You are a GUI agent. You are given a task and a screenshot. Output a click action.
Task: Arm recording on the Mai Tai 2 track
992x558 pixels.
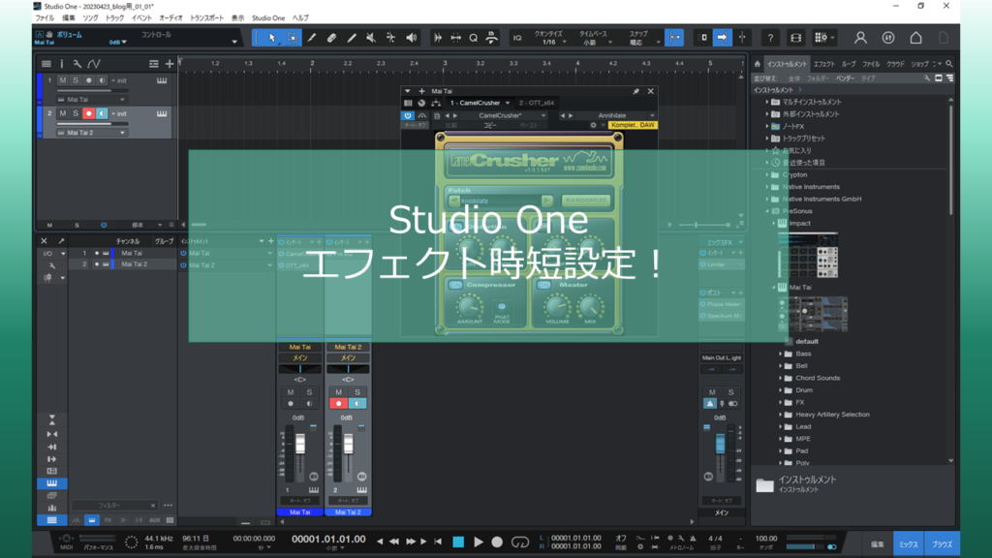click(89, 113)
